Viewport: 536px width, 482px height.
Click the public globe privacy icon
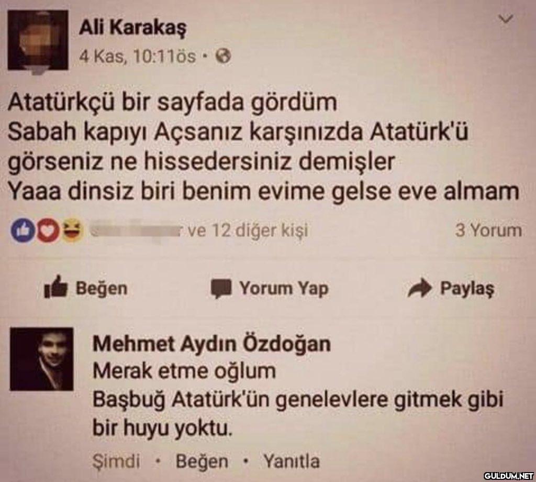(x=223, y=56)
